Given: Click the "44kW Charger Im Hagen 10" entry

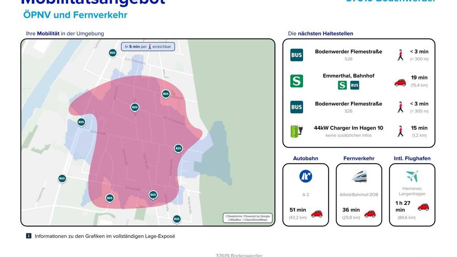Looking at the screenshot, I should pyautogui.click(x=348, y=128).
